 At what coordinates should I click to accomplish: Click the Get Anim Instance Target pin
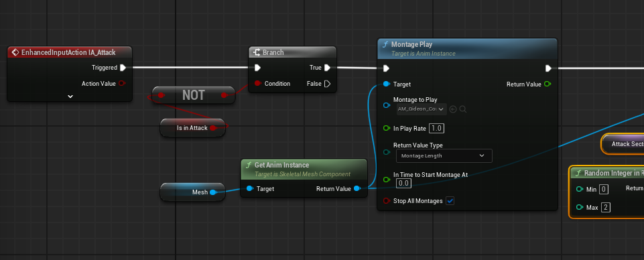click(x=250, y=189)
